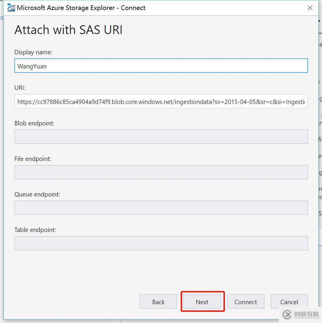Click the 'URI:' label
The image size is (322, 323).
point(20,88)
